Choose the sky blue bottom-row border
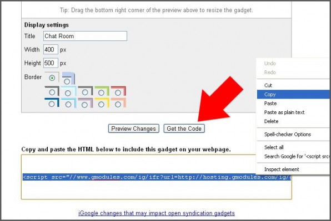Image resolution: width=331 pixels, height=221 pixels. (68, 104)
